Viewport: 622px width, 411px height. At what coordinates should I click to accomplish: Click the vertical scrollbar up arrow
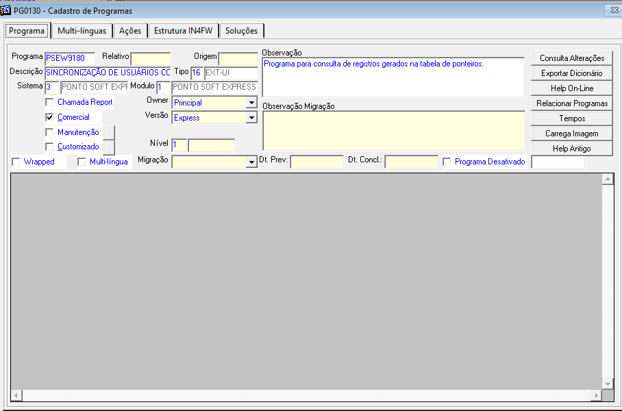click(x=608, y=179)
